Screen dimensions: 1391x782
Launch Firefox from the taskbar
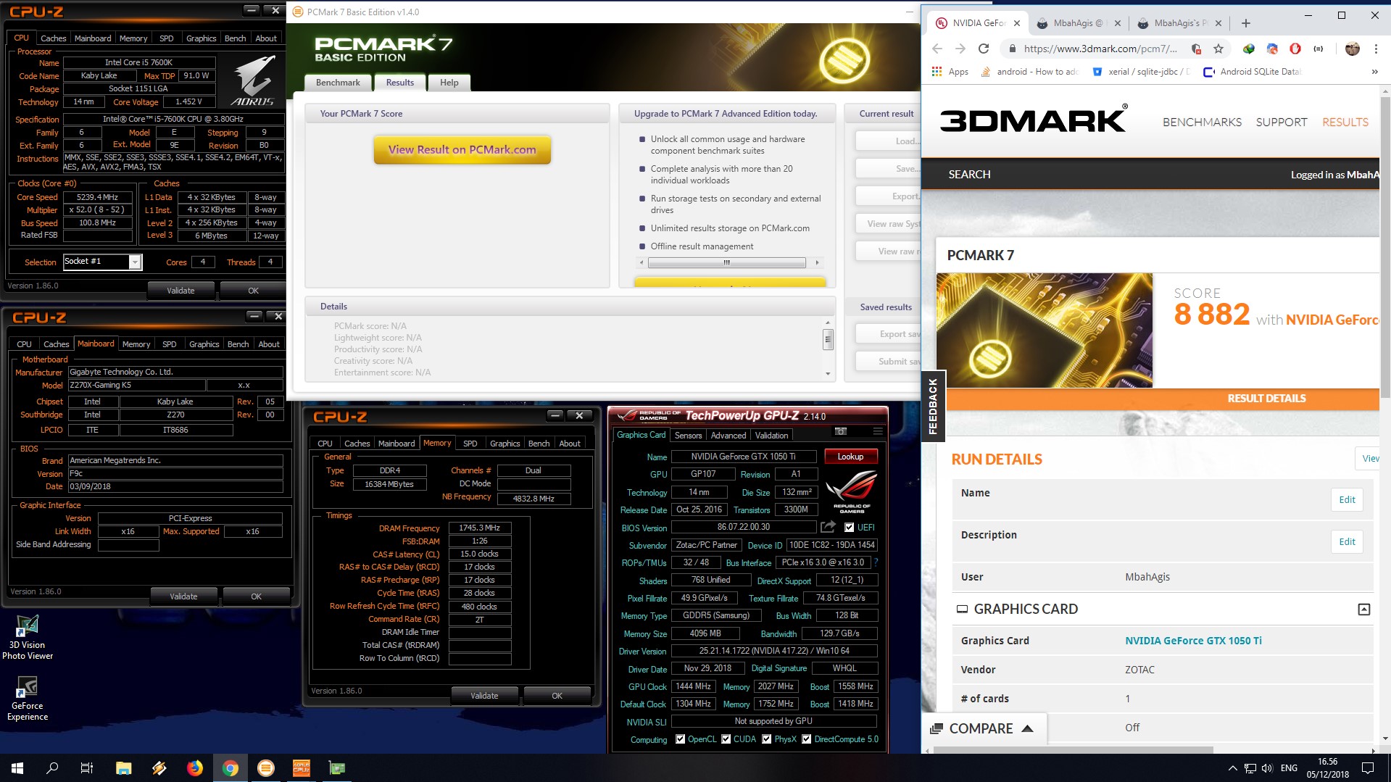tap(195, 768)
